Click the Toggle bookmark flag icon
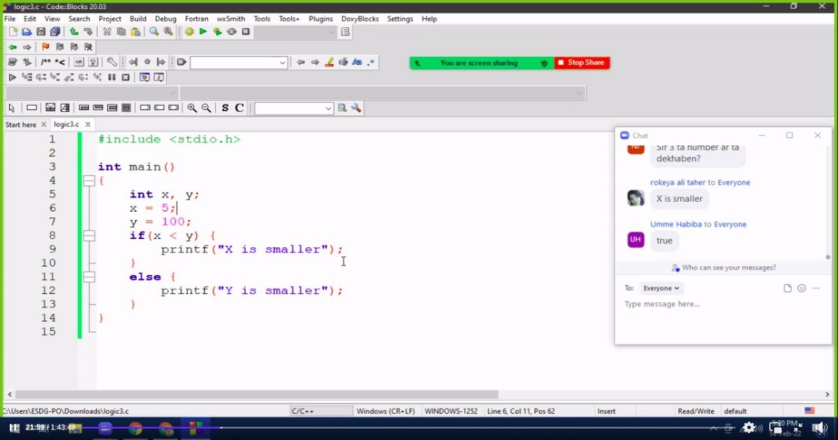Viewport: 838px width, 440px height. pyautogui.click(x=45, y=47)
